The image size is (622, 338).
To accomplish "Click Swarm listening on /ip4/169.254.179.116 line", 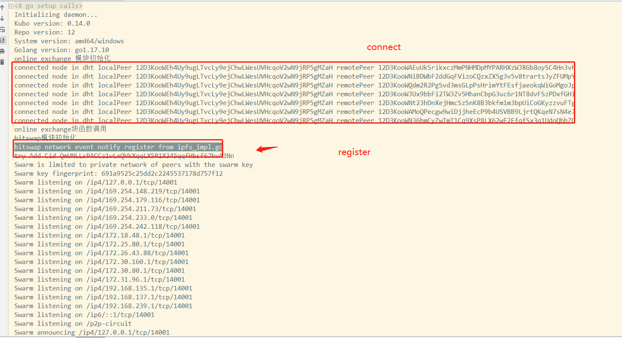I will [107, 200].
